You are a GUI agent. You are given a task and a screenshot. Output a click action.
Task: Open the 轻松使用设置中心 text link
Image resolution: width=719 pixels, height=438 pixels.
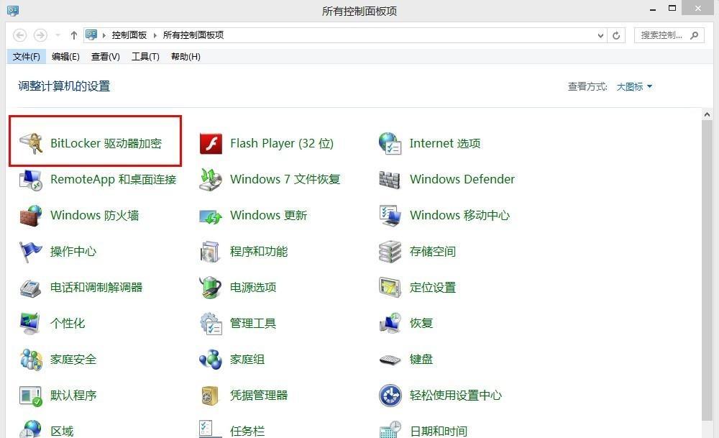[x=456, y=396]
